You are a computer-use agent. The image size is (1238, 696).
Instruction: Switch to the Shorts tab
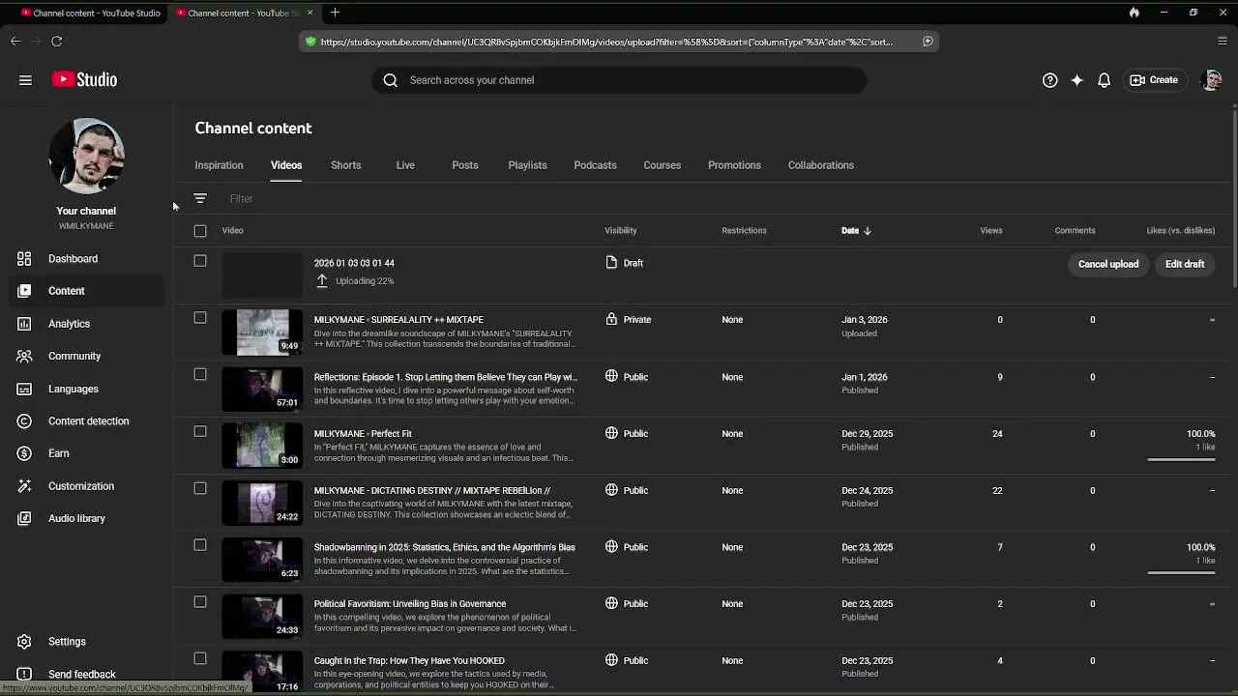pos(345,165)
